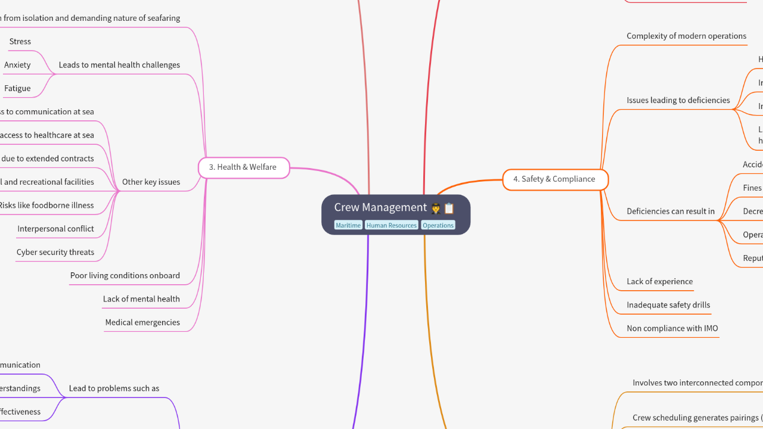The width and height of the screenshot is (763, 429).
Task: Select the Human Resources tag
Action: point(391,225)
